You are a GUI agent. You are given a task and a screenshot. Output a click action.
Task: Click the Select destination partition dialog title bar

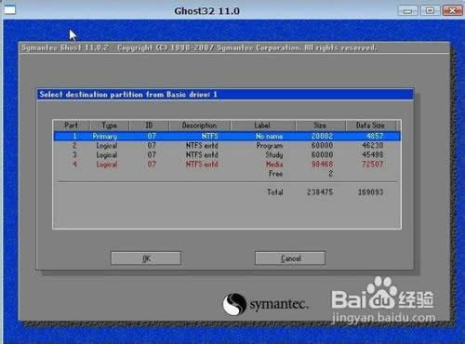225,95
